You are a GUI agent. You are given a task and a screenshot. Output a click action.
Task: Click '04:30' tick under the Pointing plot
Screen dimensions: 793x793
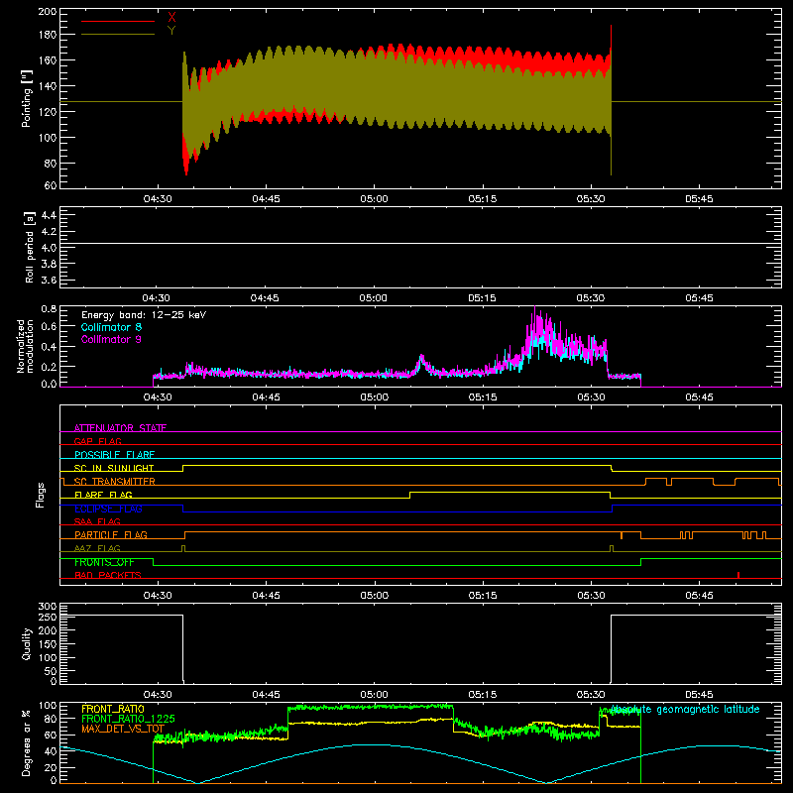[158, 199]
